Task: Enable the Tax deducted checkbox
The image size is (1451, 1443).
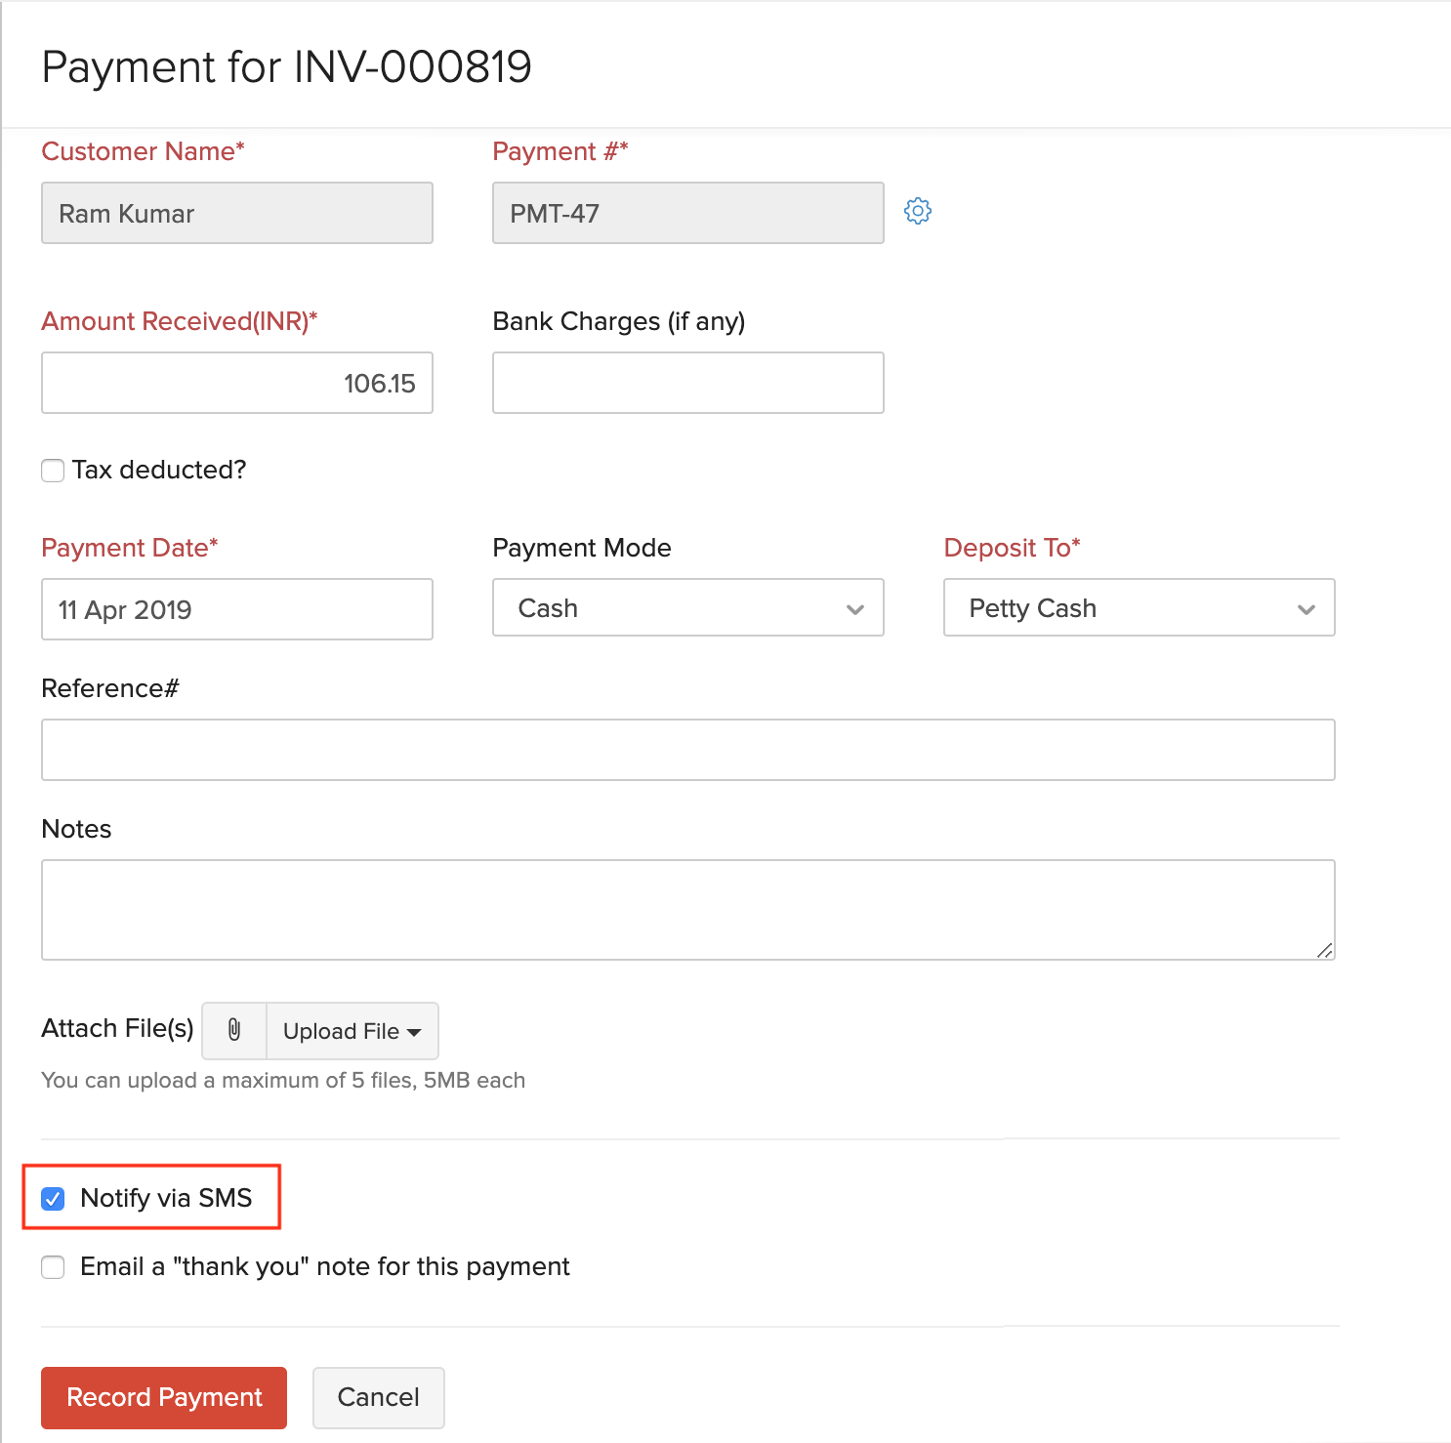Action: tap(54, 471)
